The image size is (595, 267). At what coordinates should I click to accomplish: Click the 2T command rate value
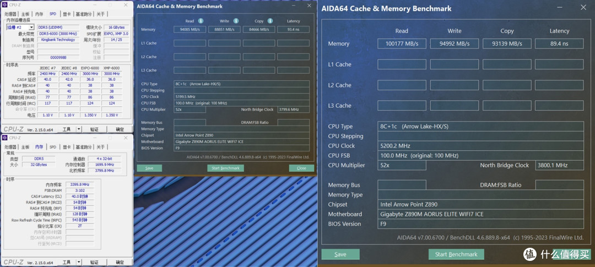pyautogui.click(x=79, y=226)
